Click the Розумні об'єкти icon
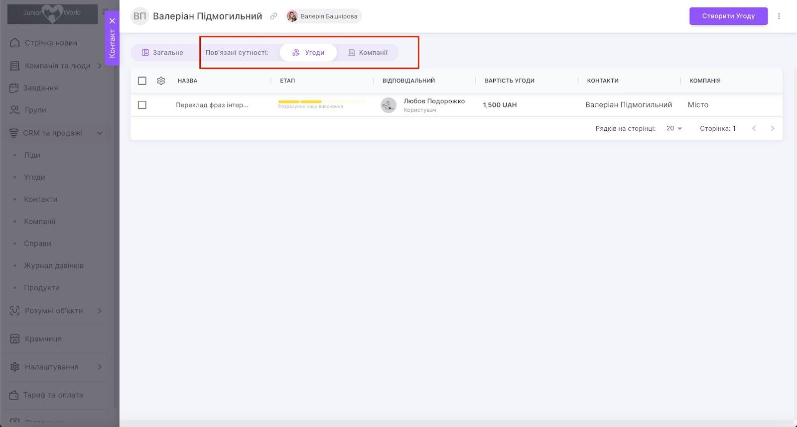The height and width of the screenshot is (427, 797). [x=15, y=311]
